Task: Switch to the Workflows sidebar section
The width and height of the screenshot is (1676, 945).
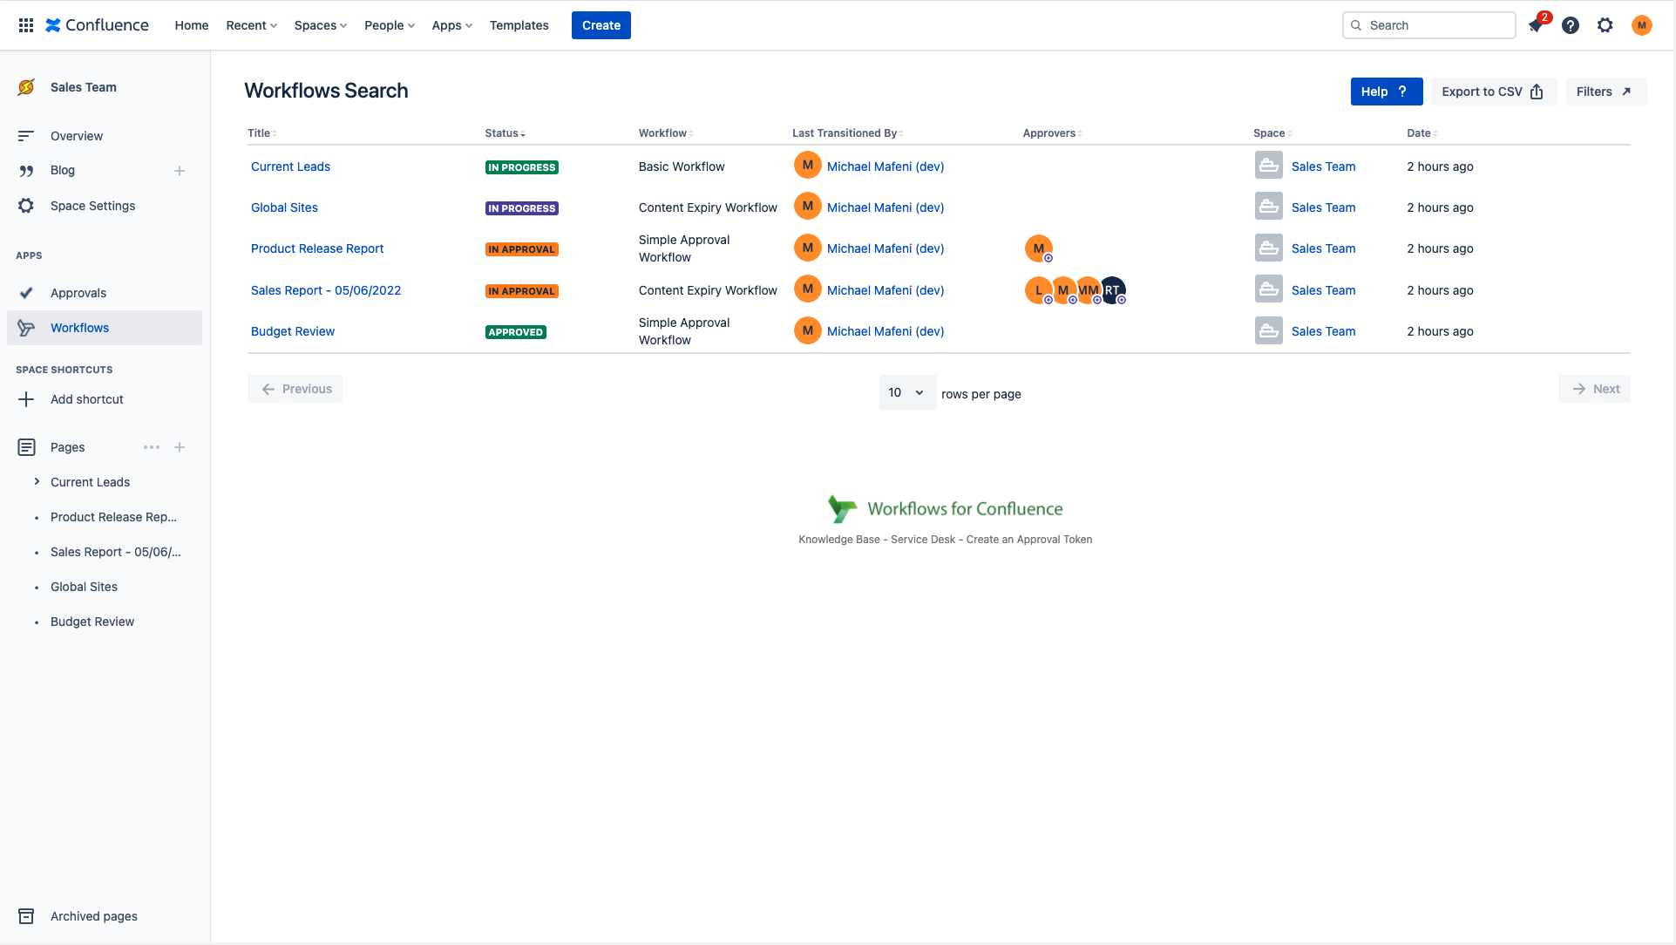Action: (80, 327)
